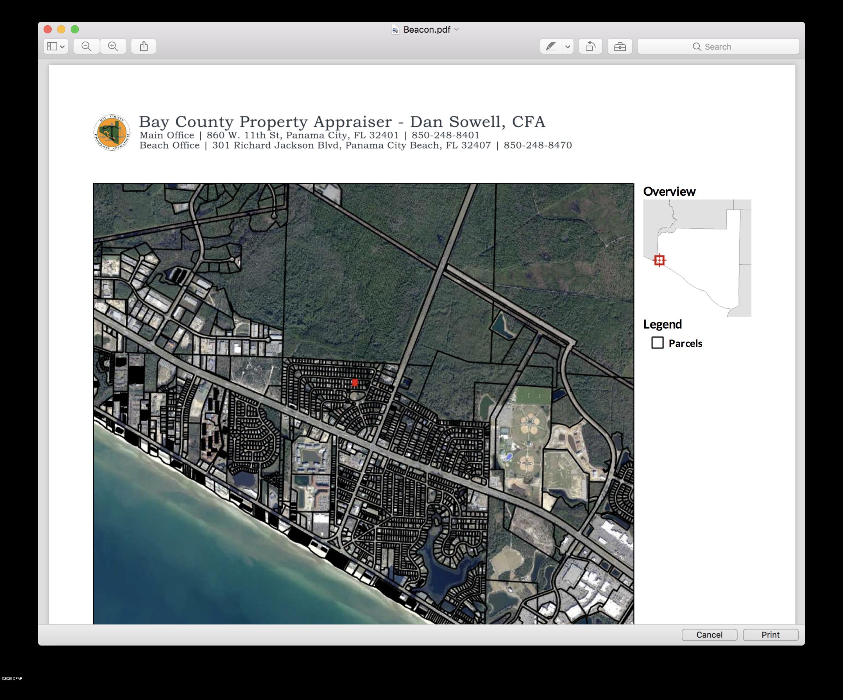843x700 pixels.
Task: Click the magnifier icon in the Search field
Action: tap(697, 47)
